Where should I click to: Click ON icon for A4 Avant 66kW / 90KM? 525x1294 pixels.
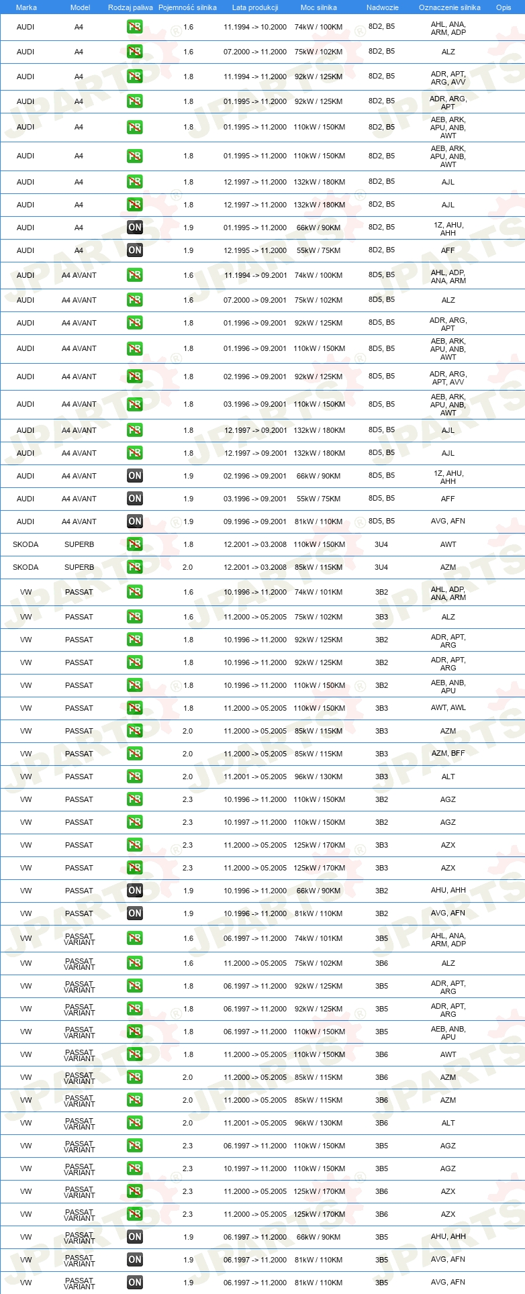point(135,476)
